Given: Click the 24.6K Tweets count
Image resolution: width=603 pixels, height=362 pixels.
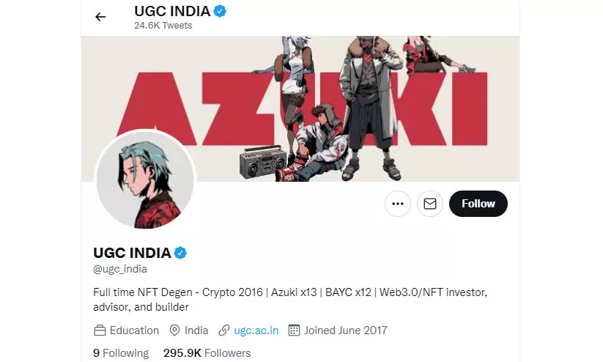Looking at the screenshot, I should [x=163, y=26].
